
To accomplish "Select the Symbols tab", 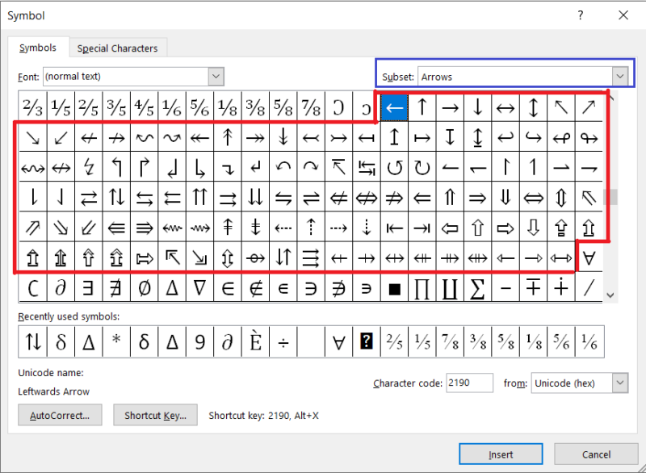I will click(x=37, y=48).
